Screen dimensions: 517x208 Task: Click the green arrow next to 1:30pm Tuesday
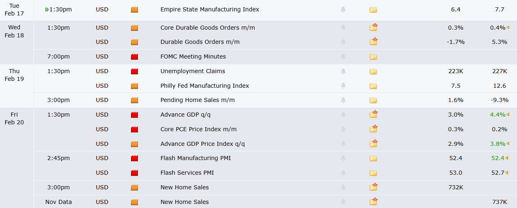click(47, 9)
